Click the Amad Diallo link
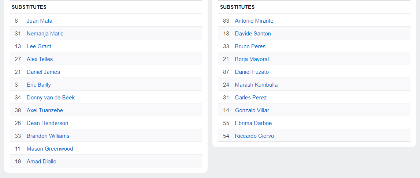 (41, 162)
